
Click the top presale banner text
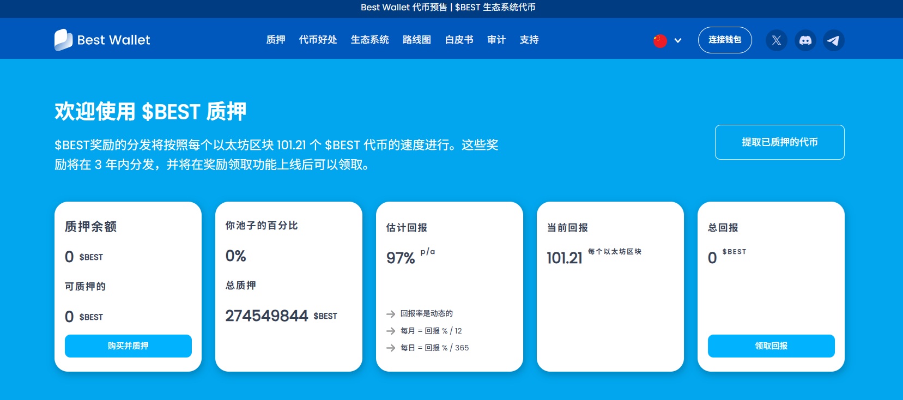click(x=448, y=8)
